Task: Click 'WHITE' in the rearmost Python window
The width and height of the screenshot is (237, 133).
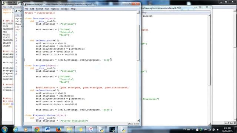Action: tap(6, 35)
